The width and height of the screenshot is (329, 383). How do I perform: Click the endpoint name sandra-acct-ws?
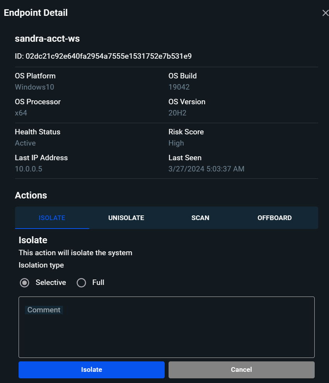[47, 39]
